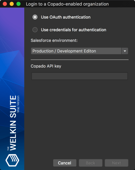
Task: Select Use OAuth authentication radio button
Action: tap(35, 17)
